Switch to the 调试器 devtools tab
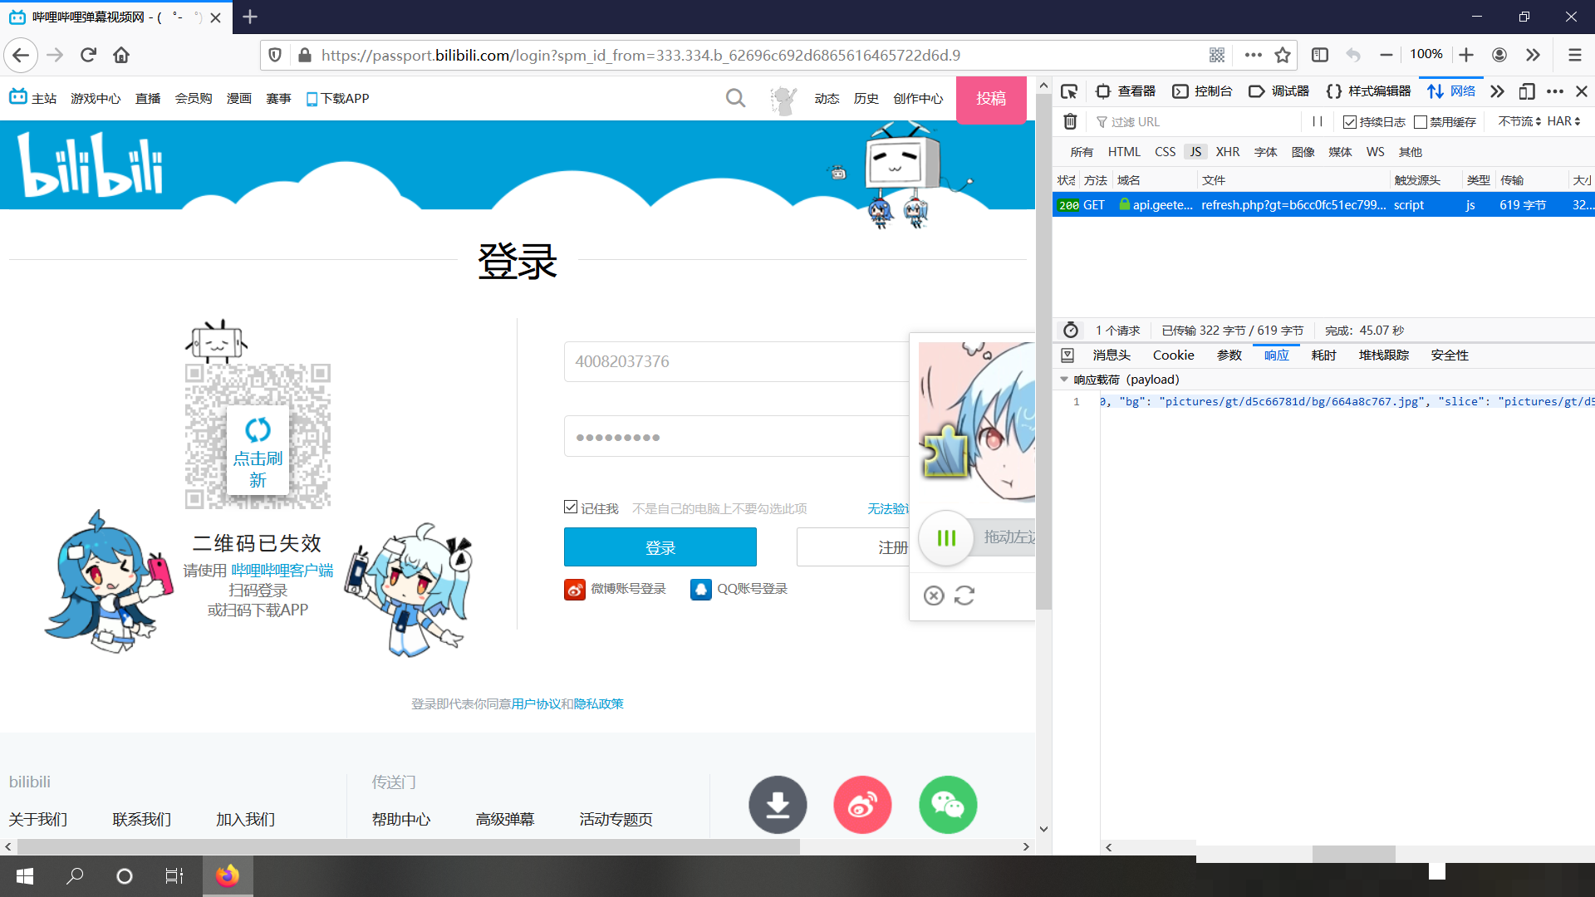The width and height of the screenshot is (1595, 897). pyautogui.click(x=1279, y=91)
